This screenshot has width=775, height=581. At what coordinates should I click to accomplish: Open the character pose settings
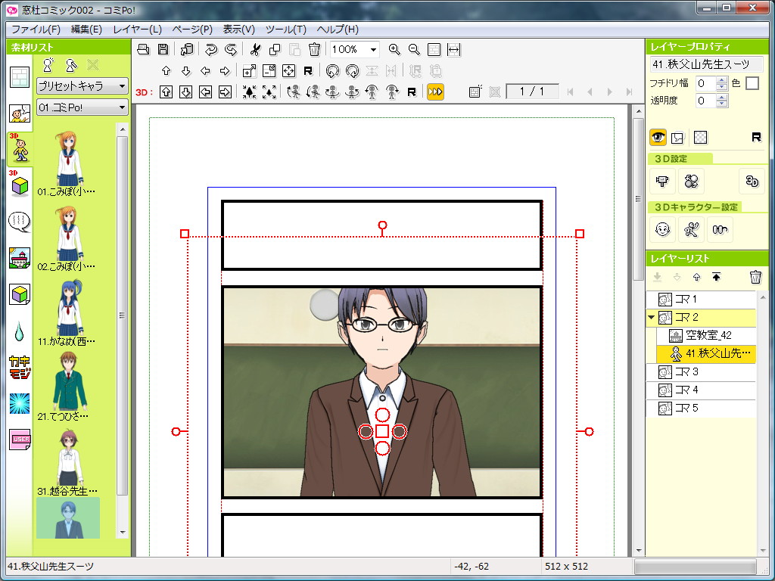(691, 229)
